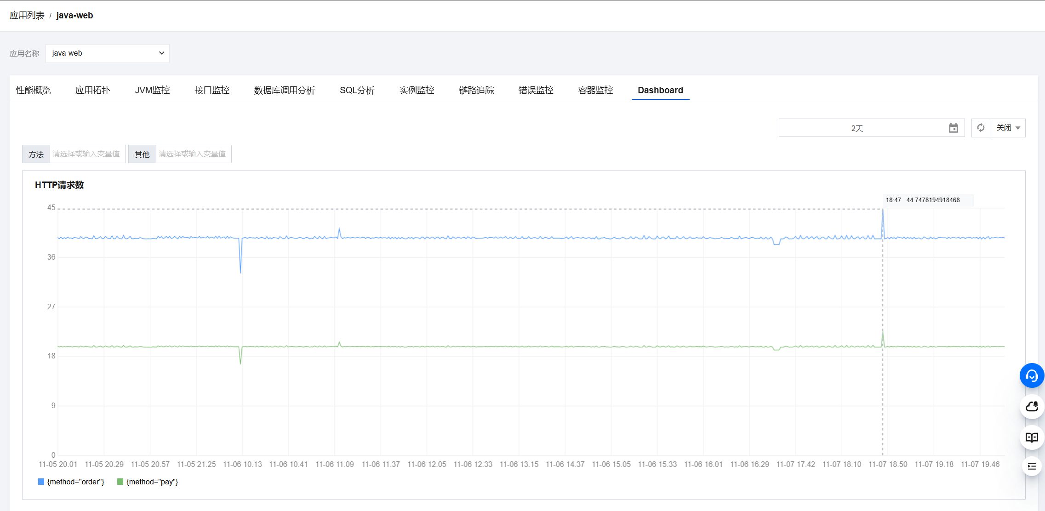Image resolution: width=1045 pixels, height=511 pixels.
Task: Select the 错误监控 tab
Action: coord(536,90)
